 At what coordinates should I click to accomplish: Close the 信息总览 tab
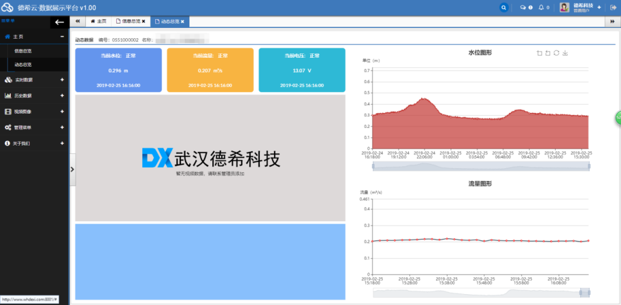(x=144, y=22)
